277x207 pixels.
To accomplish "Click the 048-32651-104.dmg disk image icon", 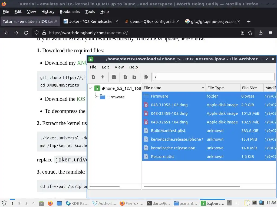I will point(146,122).
